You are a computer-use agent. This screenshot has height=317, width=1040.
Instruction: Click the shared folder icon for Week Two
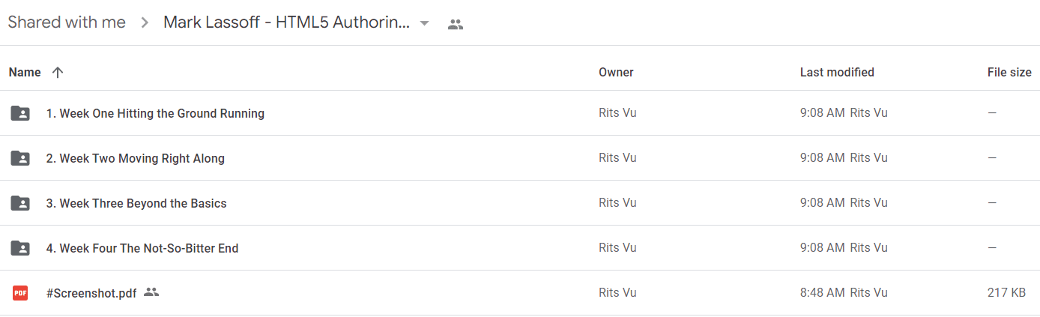coord(20,158)
